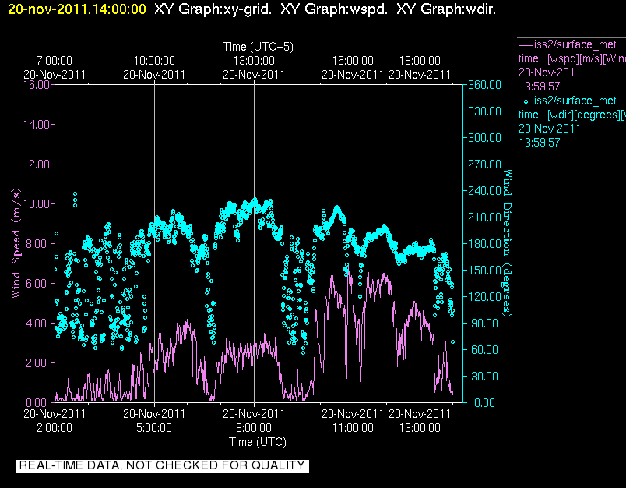626x488 pixels.
Task: Click the 330.00 wind direction axis value
Action: pyautogui.click(x=484, y=111)
